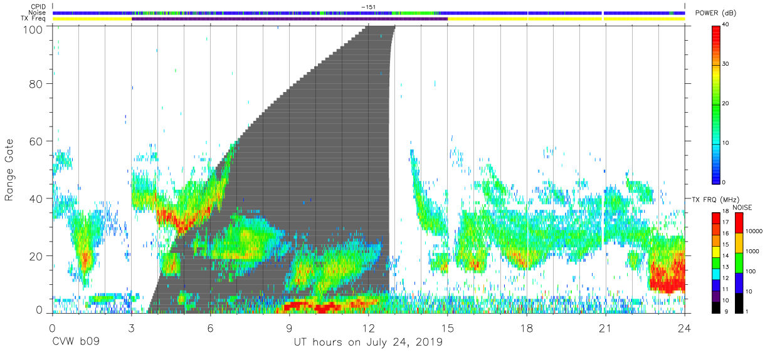Click x-axis tick label 9

289,327
